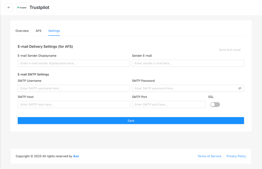Viewport: 262px width, 169px height.
Task: Click the back arrow button
Action: 9,8
